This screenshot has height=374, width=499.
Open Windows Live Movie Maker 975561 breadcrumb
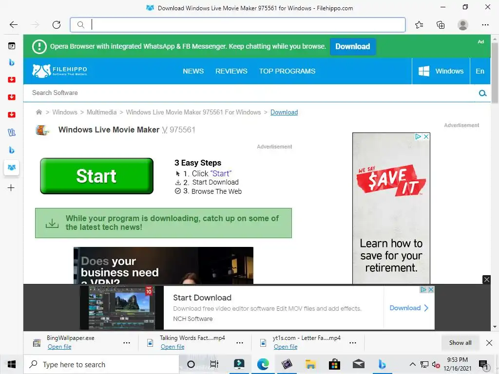point(193,112)
